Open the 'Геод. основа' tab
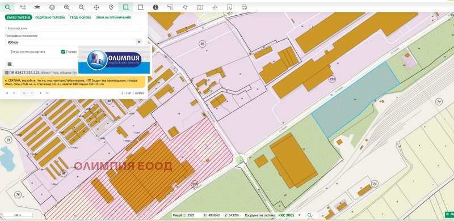The image size is (454, 221). click(81, 18)
